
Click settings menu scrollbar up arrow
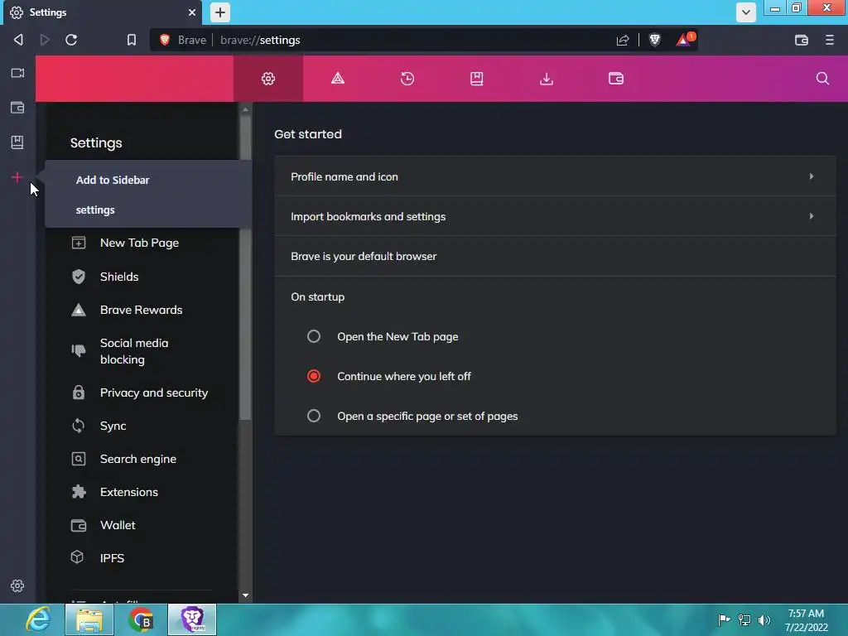tap(245, 110)
